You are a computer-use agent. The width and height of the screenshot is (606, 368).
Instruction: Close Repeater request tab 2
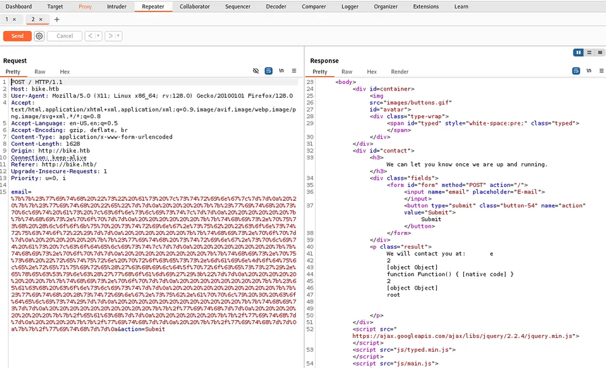tap(41, 19)
